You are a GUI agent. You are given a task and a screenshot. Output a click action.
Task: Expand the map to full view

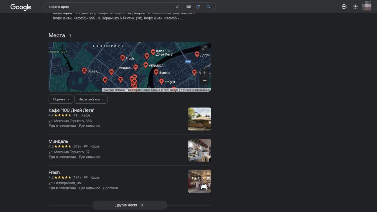click(x=204, y=48)
